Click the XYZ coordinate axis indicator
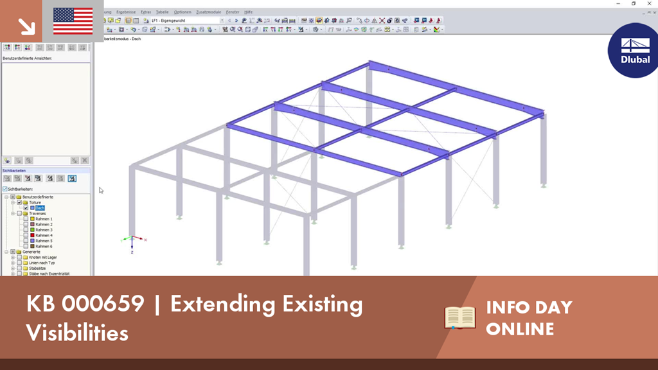 point(133,243)
